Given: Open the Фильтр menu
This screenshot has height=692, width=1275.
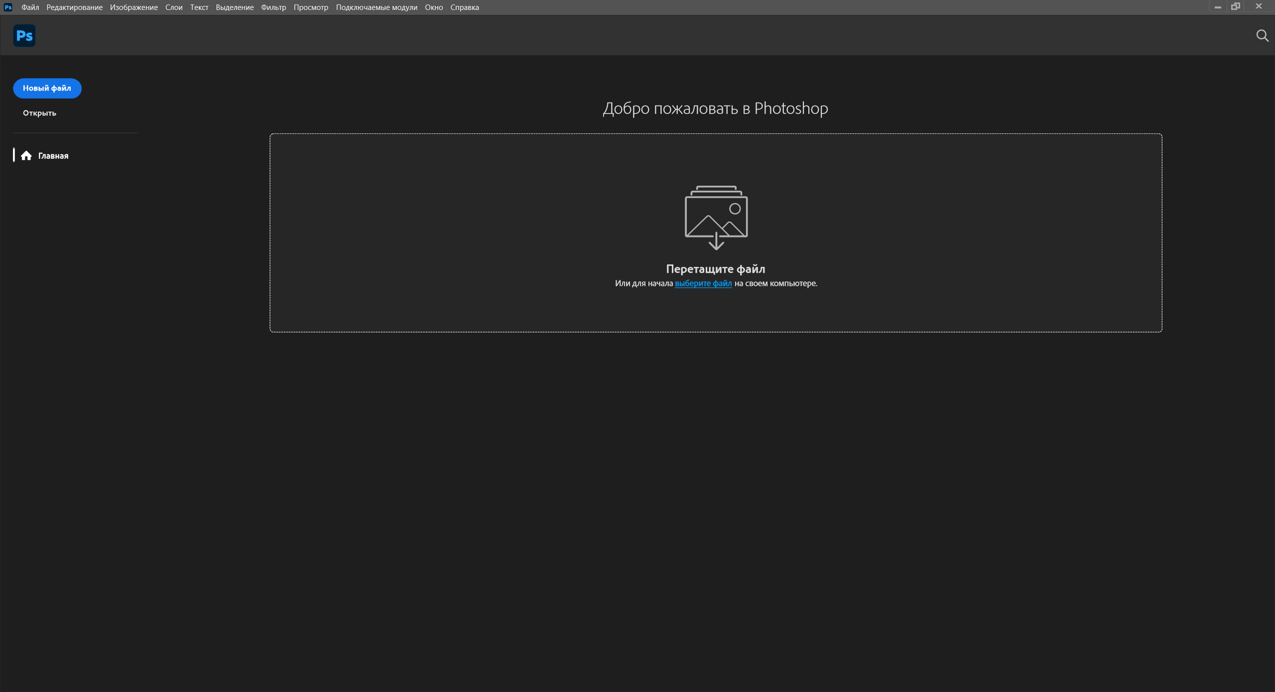Looking at the screenshot, I should pyautogui.click(x=273, y=7).
